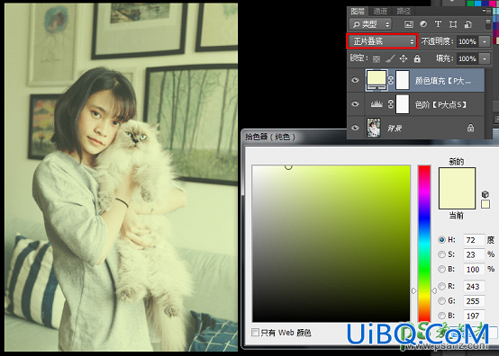Click the 色阶 layer mask thumbnail

pos(403,104)
